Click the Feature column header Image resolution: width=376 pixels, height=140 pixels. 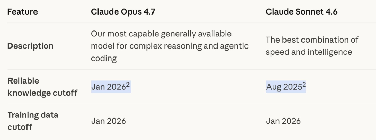(22, 11)
